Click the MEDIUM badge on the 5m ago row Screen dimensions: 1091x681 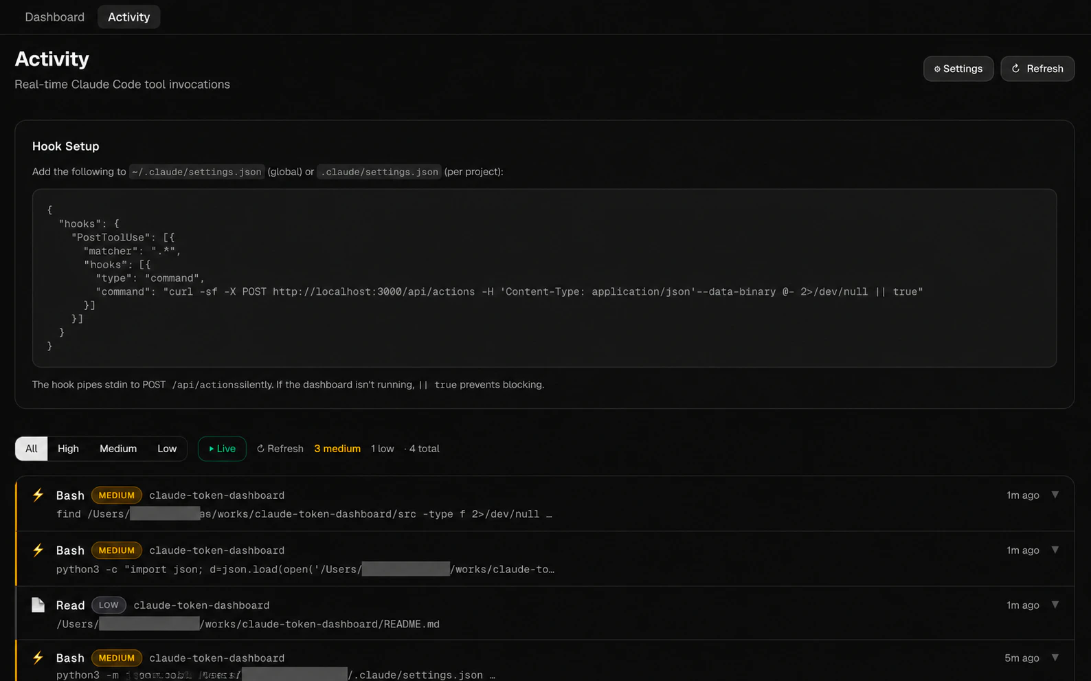116,658
